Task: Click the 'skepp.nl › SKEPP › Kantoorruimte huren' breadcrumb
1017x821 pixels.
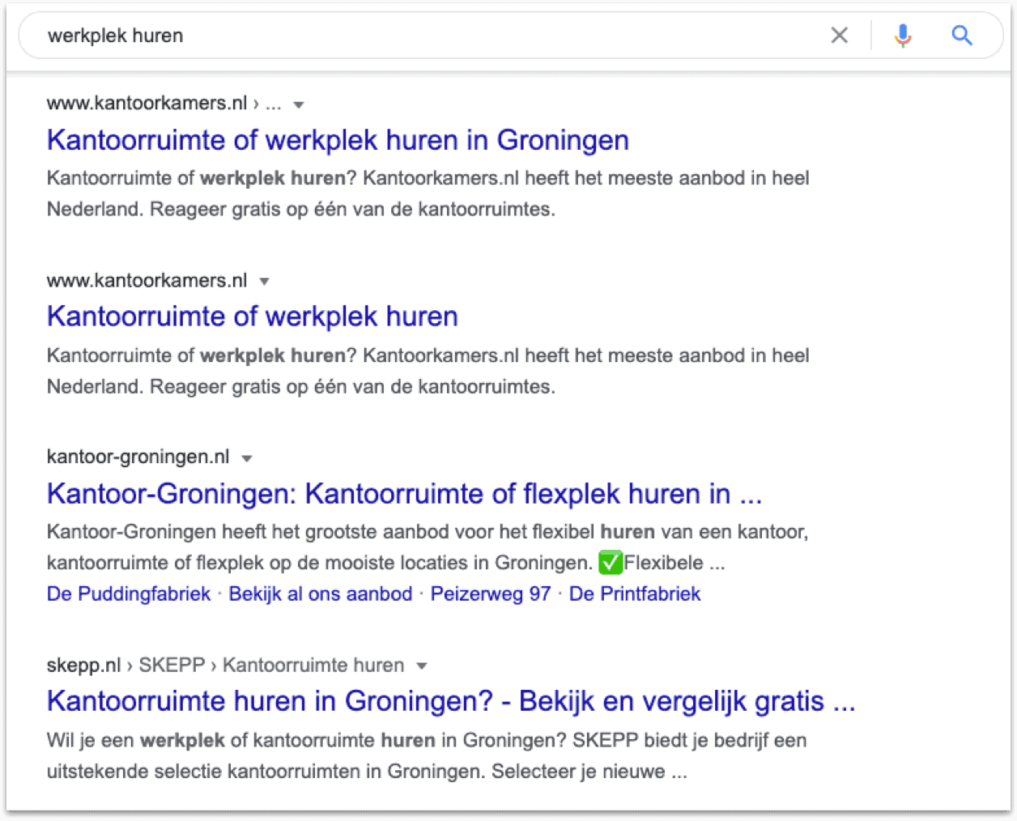Action: 226,666
